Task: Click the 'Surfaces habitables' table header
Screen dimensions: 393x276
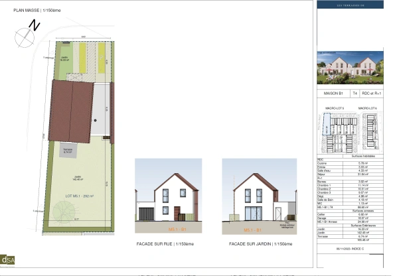Action: tap(363, 156)
